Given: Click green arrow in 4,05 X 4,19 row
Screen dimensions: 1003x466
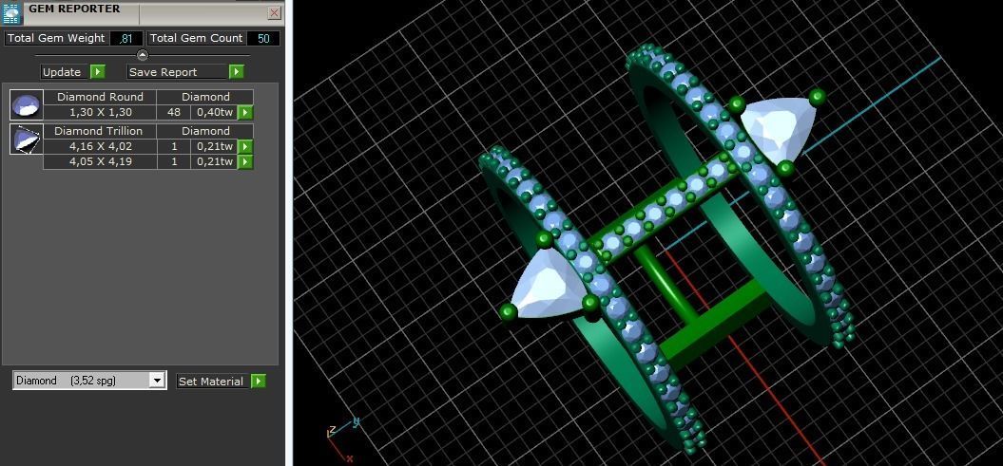Looking at the screenshot, I should pyautogui.click(x=245, y=162).
